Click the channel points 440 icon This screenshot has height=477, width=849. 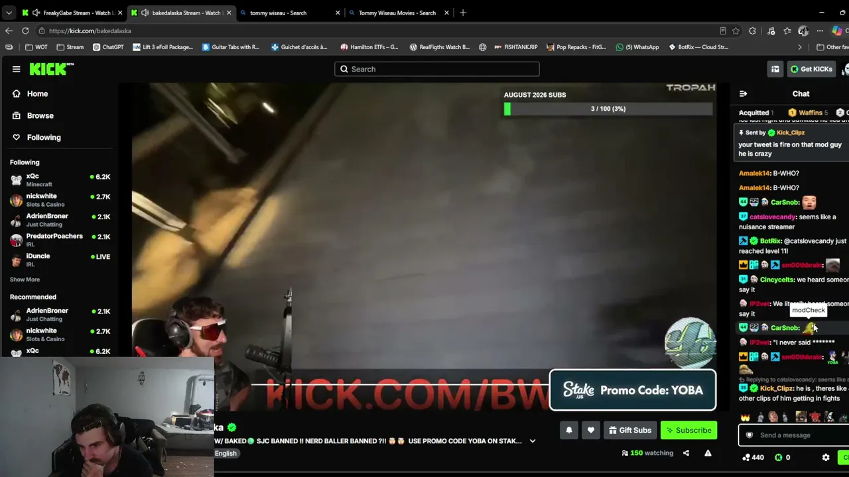coord(746,457)
